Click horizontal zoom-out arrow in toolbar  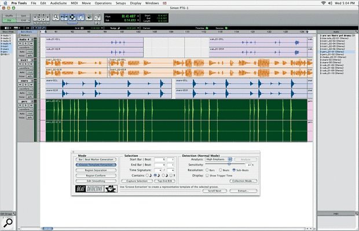coord(35,17)
